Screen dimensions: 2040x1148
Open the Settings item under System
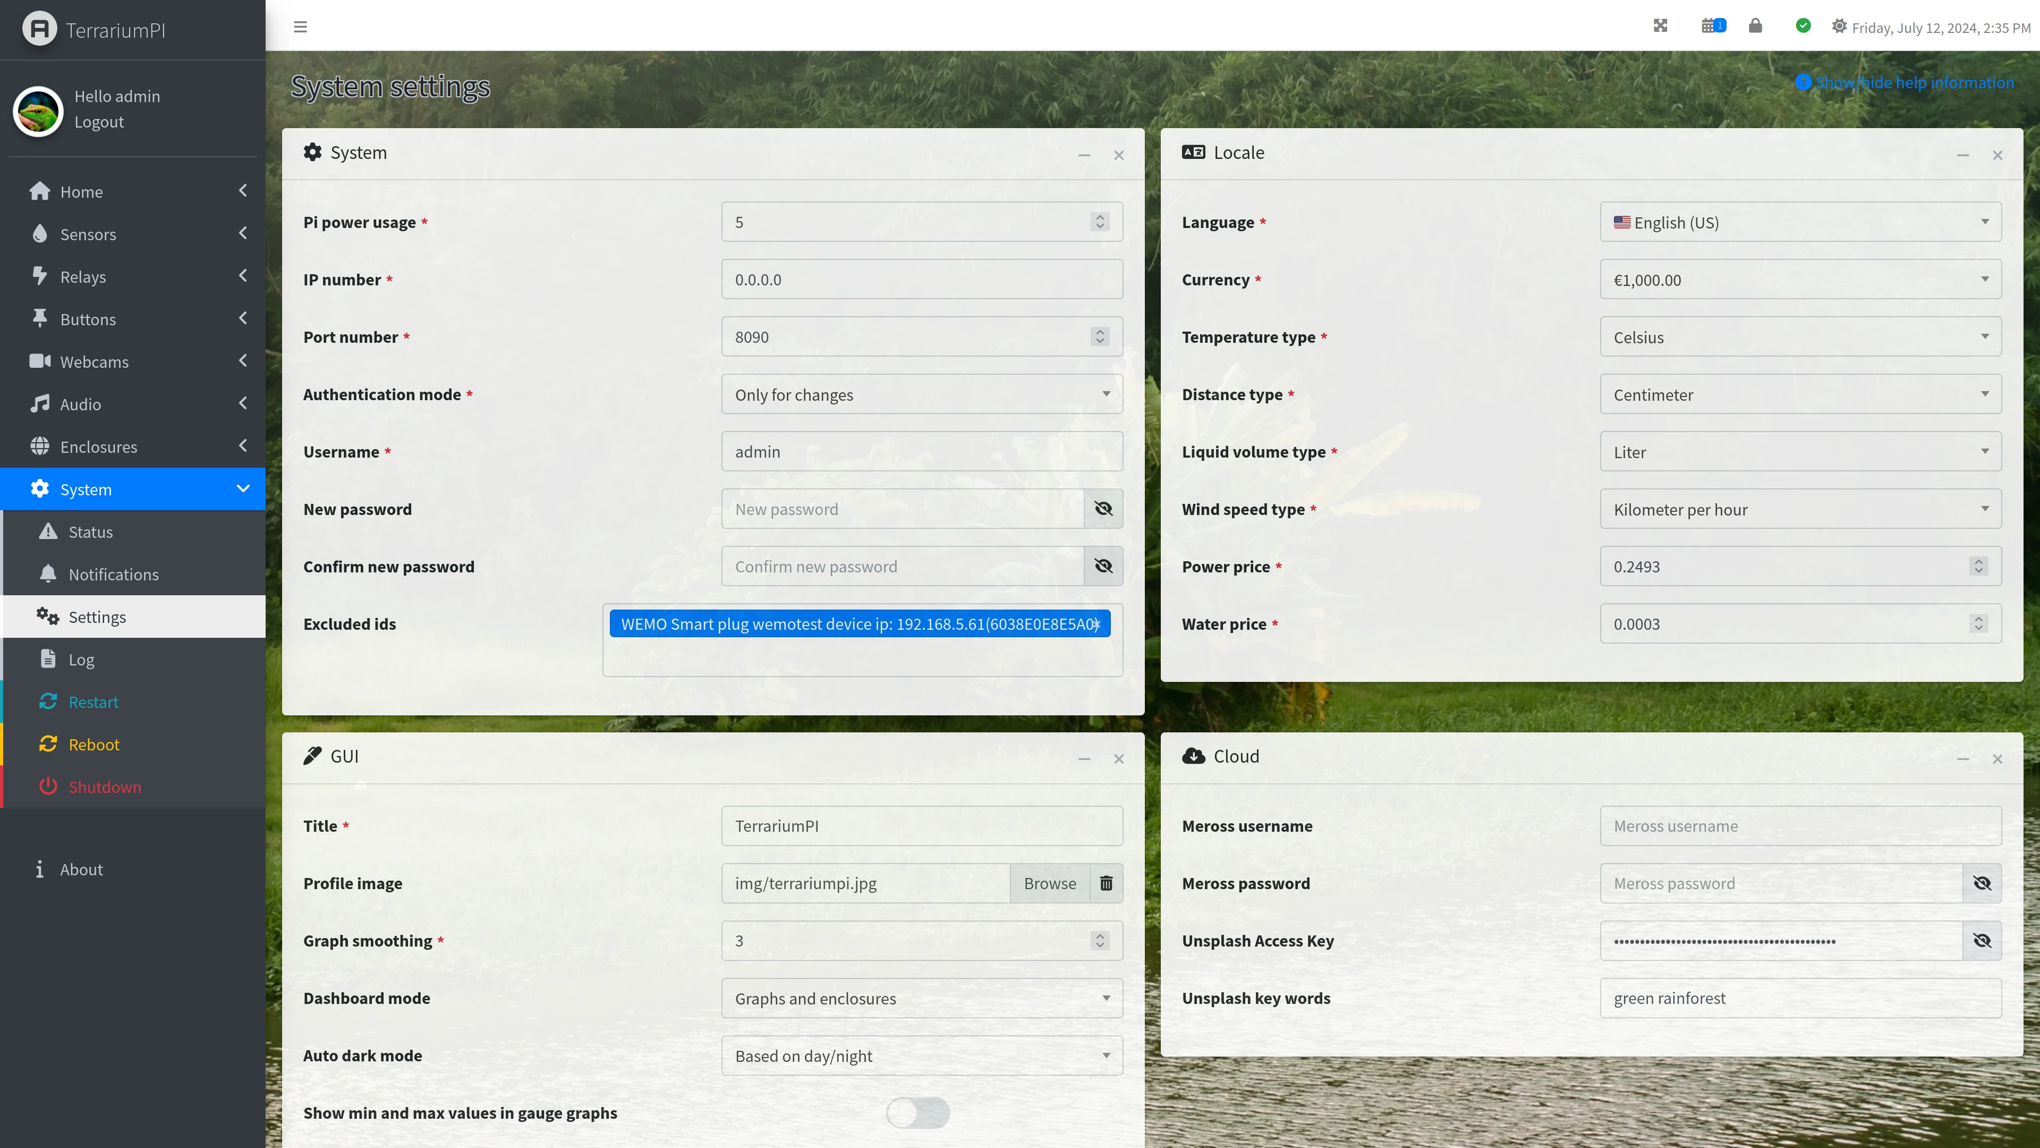click(97, 617)
